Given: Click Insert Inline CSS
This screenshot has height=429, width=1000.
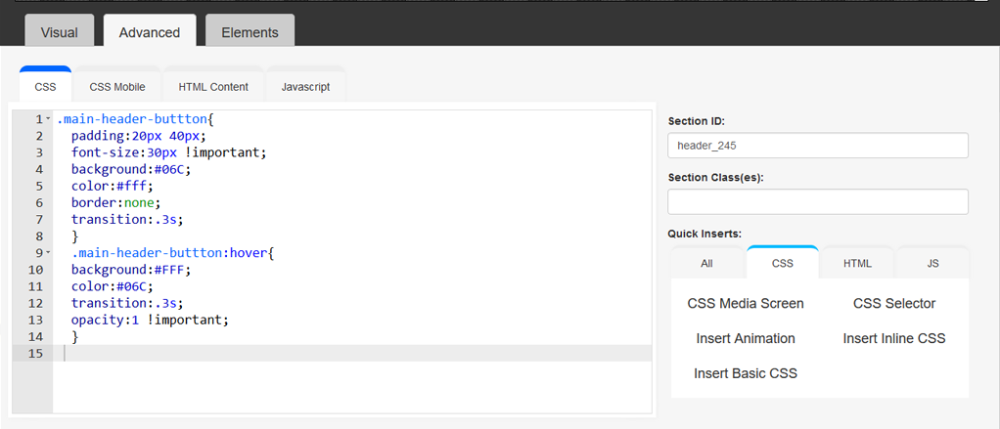Looking at the screenshot, I should (894, 339).
